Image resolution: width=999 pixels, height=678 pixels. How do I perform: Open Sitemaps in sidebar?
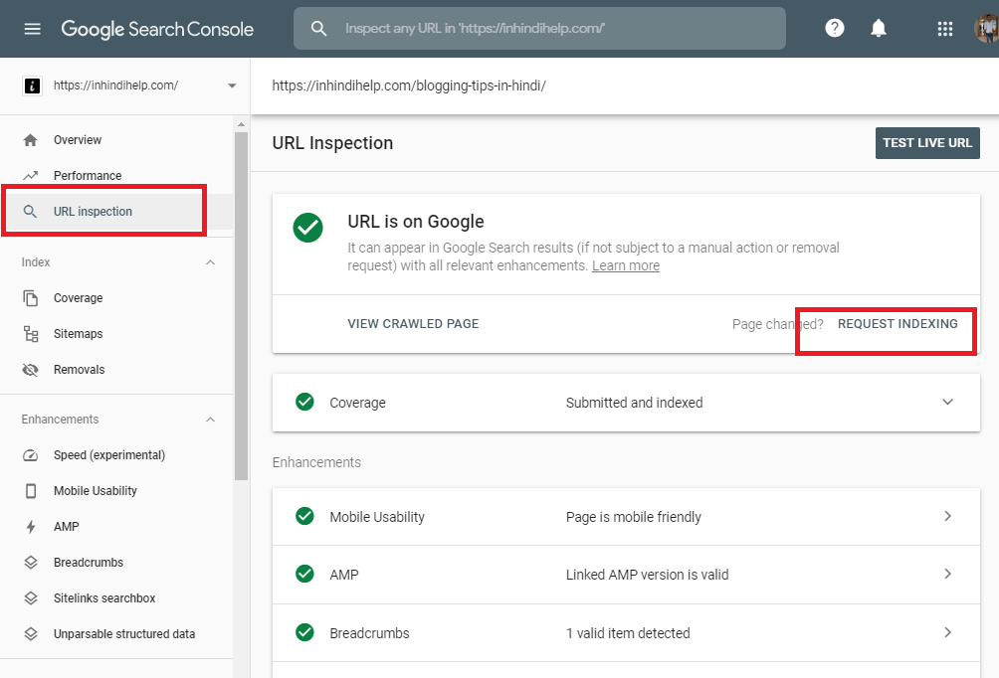point(78,334)
